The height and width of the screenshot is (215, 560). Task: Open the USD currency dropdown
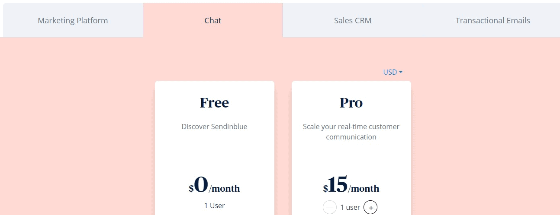coord(393,72)
